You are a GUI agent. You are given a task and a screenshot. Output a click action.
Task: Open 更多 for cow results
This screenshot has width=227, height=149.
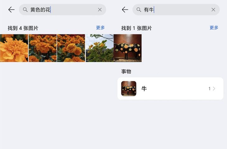tap(214, 28)
